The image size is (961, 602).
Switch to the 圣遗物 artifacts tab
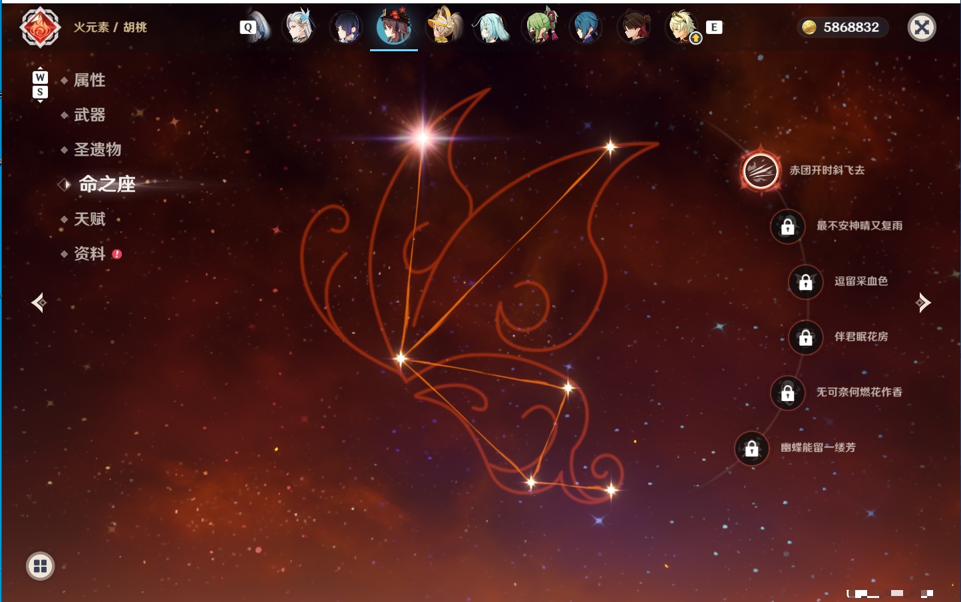pos(97,150)
